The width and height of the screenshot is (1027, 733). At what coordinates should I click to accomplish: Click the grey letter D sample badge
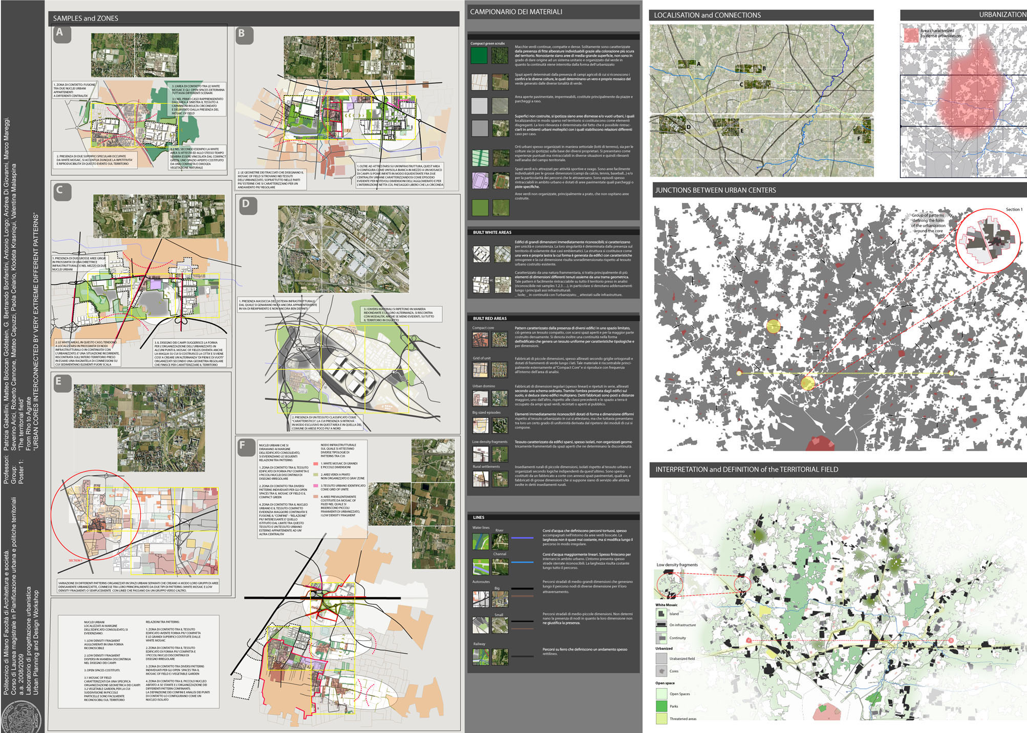[248, 206]
